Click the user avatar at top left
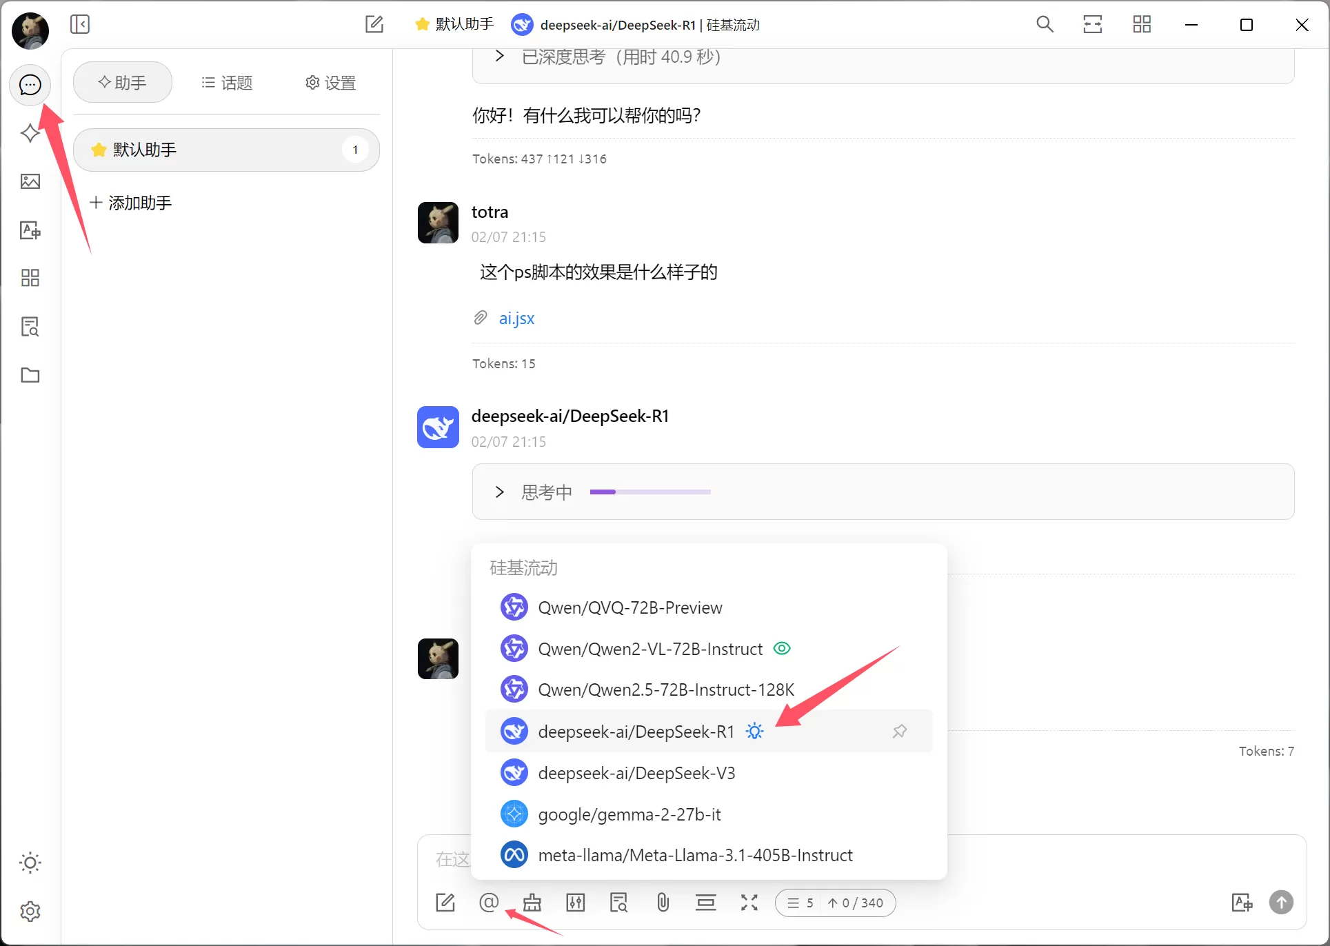 tap(30, 30)
